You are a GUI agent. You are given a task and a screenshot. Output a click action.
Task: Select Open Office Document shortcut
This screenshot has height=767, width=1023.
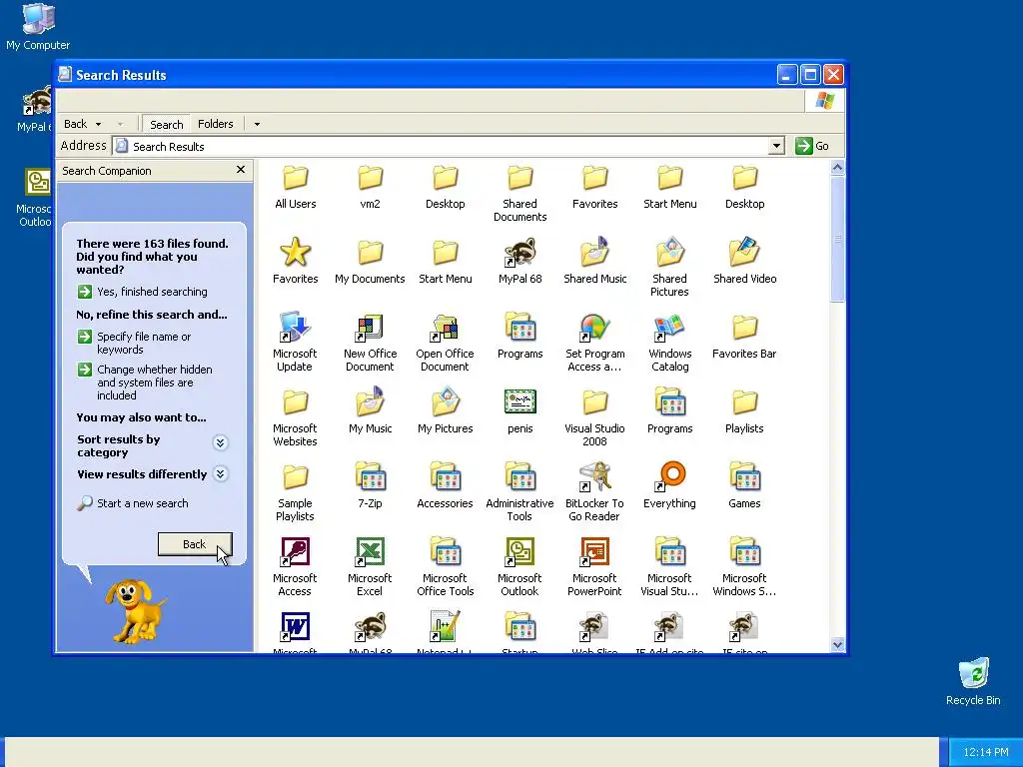[x=445, y=343]
